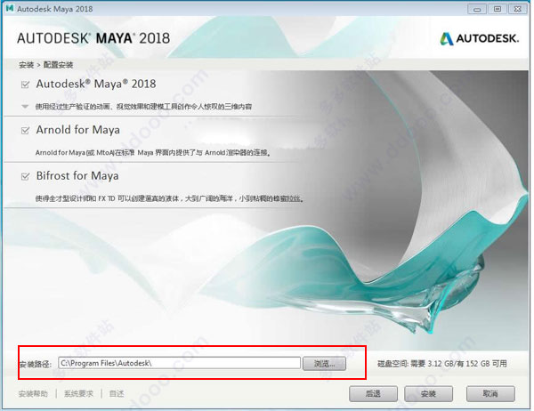Open the 安装帮助 help link
Screen dimensions: 534x411
33,394
